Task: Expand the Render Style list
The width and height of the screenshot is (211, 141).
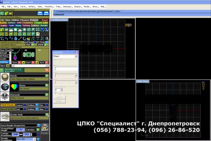Action: point(47,115)
